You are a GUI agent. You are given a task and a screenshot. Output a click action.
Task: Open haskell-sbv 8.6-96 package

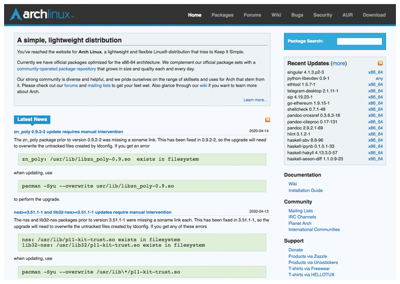[305, 140]
